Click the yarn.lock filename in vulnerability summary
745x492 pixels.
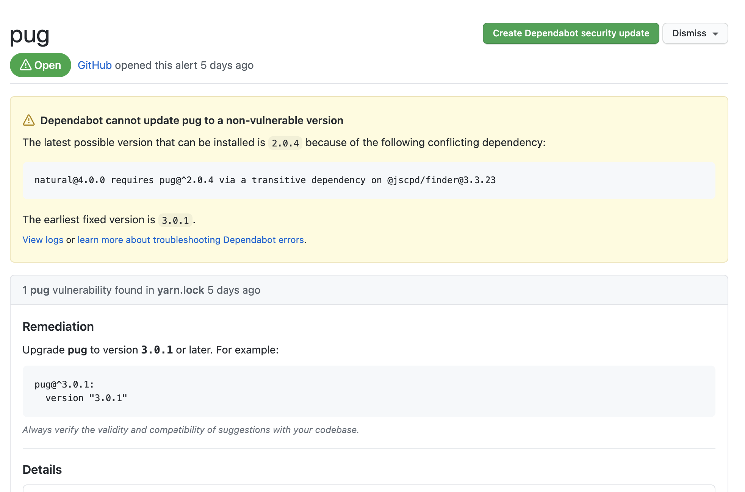coord(180,290)
